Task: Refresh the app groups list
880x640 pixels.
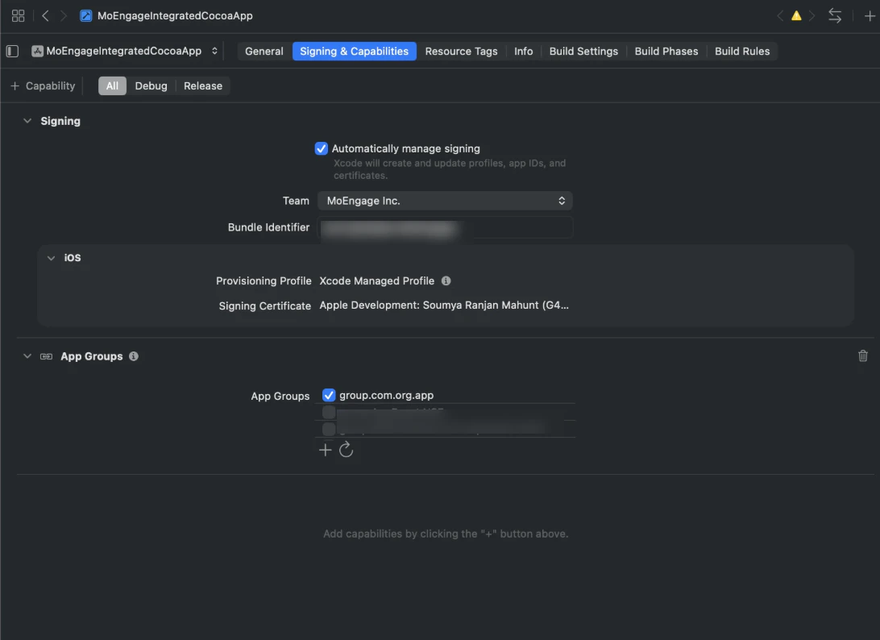Action: [x=346, y=449]
